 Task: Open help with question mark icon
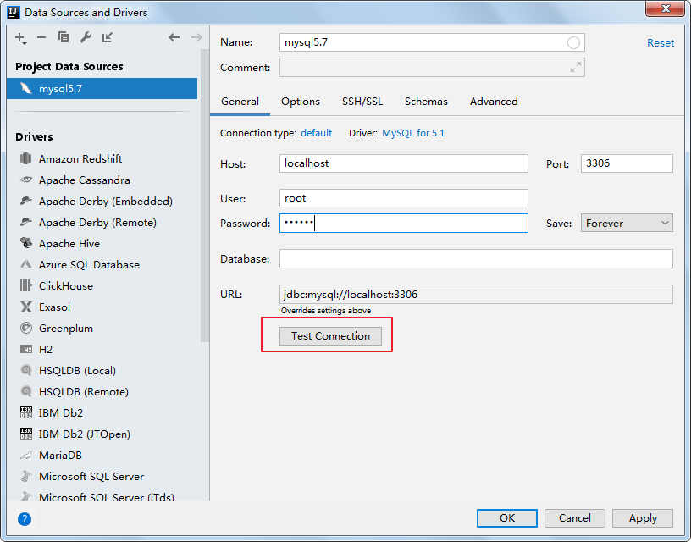(x=25, y=518)
